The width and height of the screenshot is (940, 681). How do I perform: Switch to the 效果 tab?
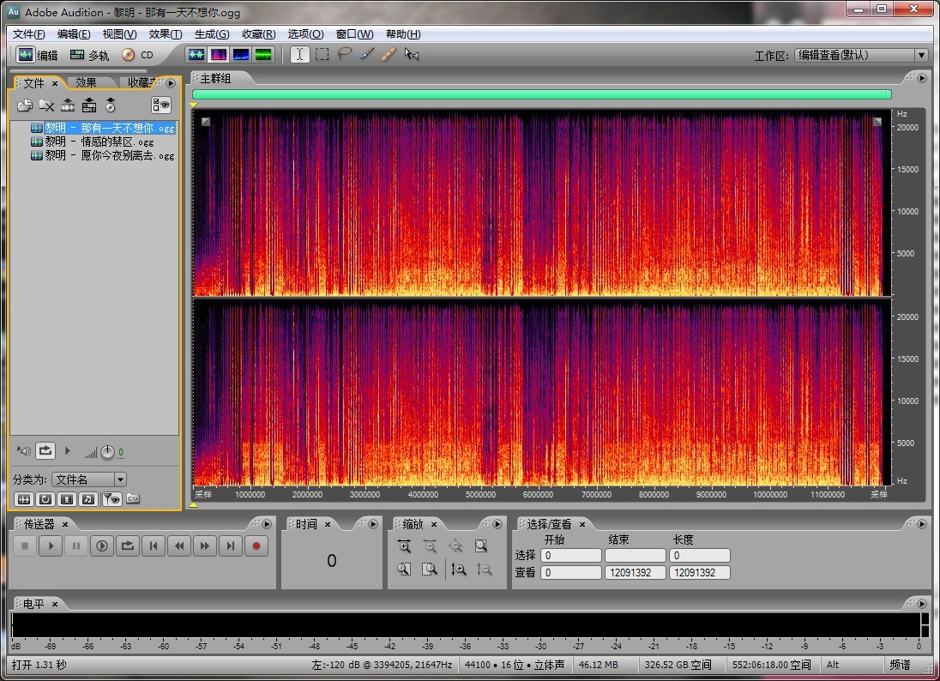tap(86, 83)
